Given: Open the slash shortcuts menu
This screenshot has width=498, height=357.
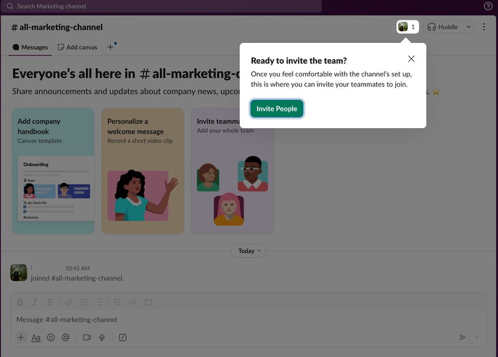Looking at the screenshot, I should point(123,337).
